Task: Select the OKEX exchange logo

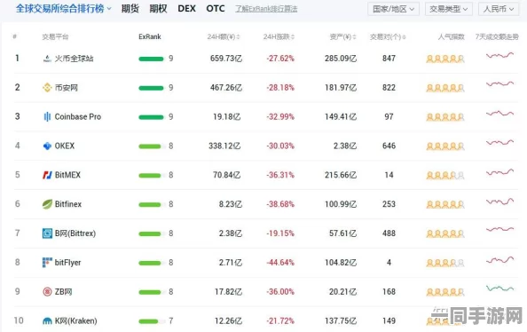Action: tap(47, 146)
